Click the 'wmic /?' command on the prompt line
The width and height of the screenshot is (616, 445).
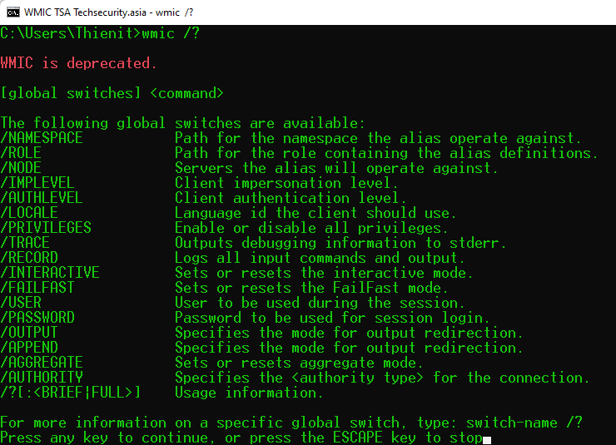click(171, 33)
